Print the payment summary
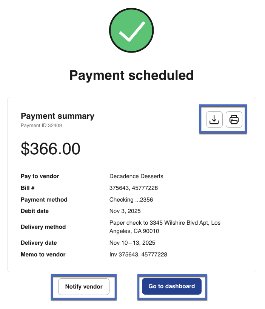 point(234,120)
